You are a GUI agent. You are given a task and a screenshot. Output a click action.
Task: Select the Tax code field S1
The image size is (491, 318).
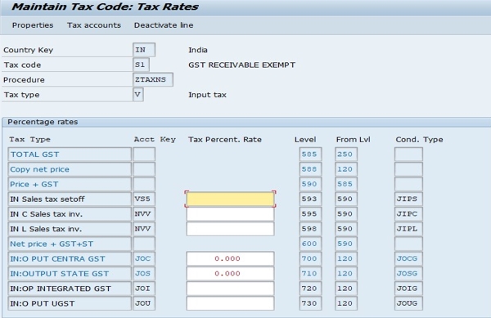click(x=141, y=65)
